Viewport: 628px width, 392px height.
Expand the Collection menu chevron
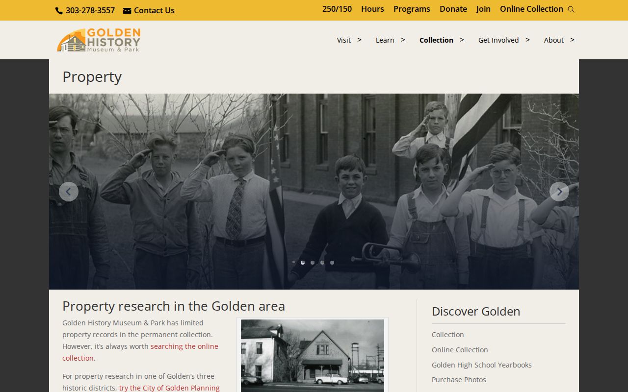pos(462,40)
